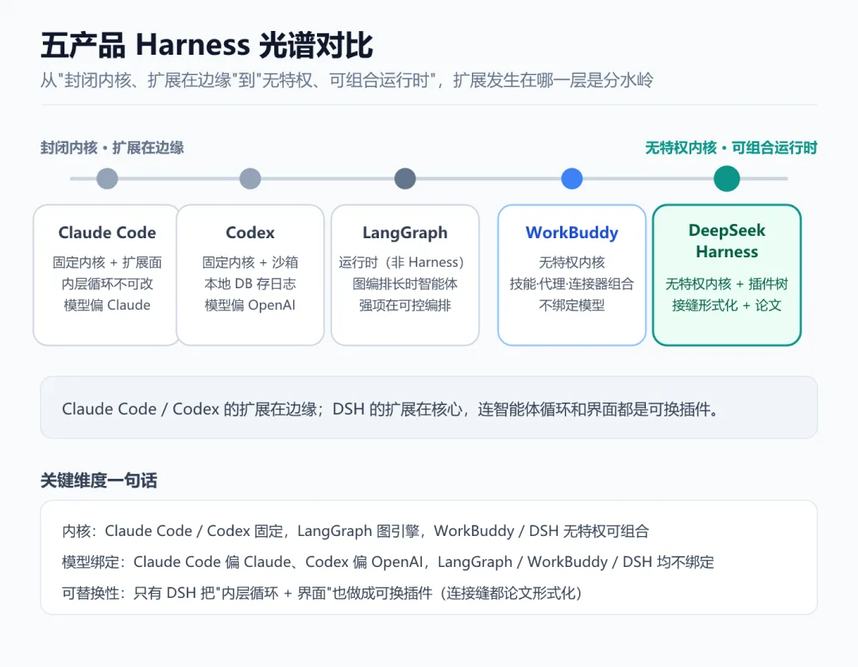
Task: Click "固定内核 + 扩展面" in Claude Code card
Action: [107, 262]
